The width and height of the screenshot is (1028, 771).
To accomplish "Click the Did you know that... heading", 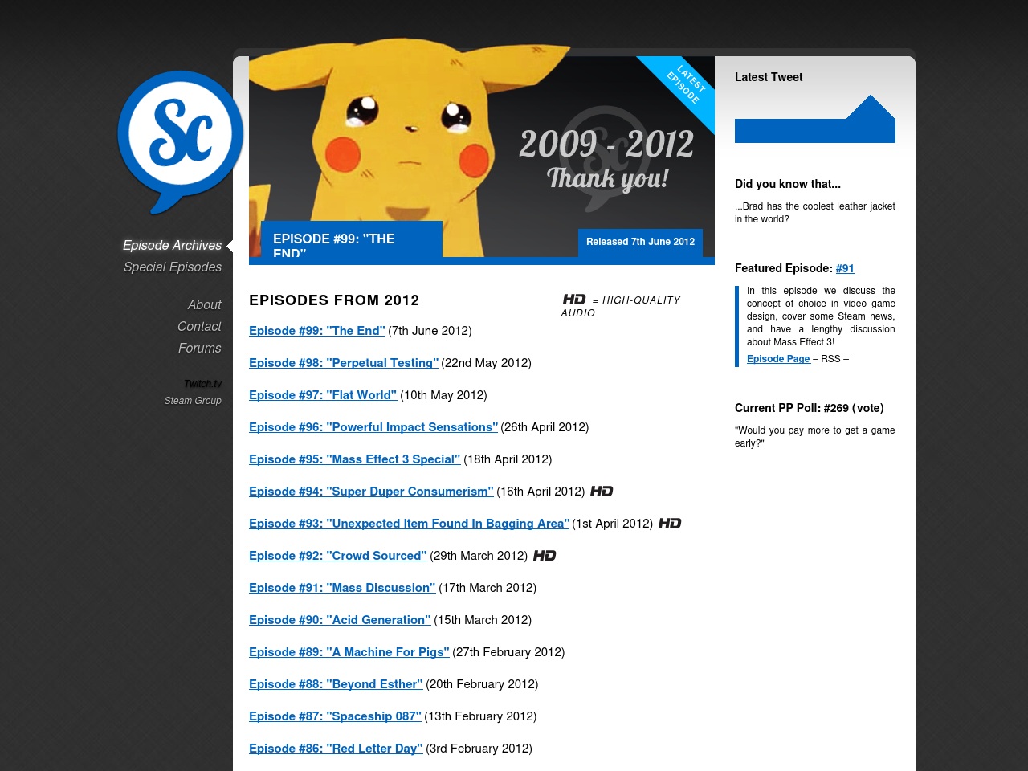I will click(788, 184).
